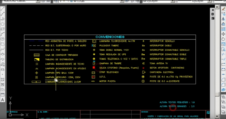Viewport: 226px width, 119px height.
Task: Click the text 'TABLERO DE DISTRIBUCION'
Action: pos(59,59)
